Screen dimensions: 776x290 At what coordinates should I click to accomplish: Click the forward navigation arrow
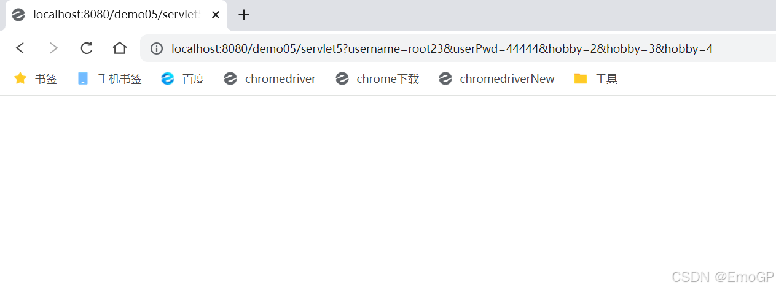pyautogui.click(x=53, y=48)
